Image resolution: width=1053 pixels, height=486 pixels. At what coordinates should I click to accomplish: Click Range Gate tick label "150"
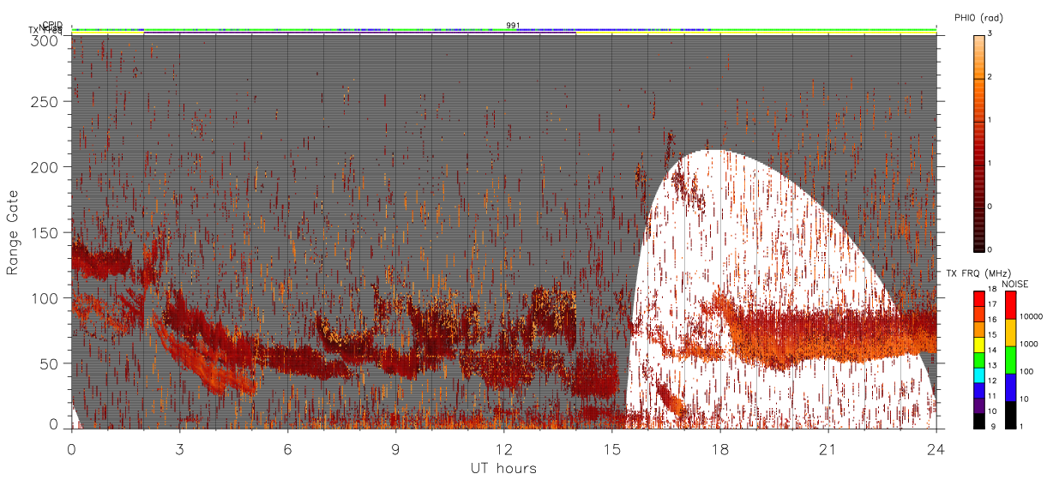(x=45, y=232)
